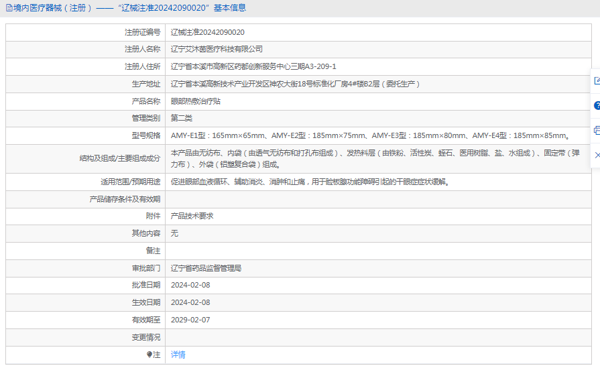Click the 结构及组成 row label
The width and height of the screenshot is (600, 370).
point(119,158)
